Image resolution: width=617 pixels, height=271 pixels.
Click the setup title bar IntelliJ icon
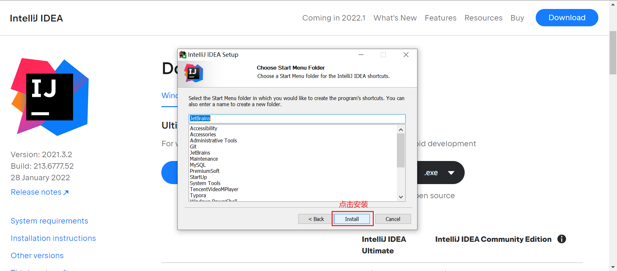(x=183, y=55)
